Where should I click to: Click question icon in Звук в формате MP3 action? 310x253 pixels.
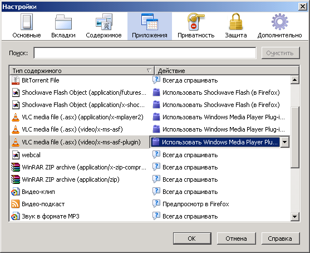(156, 216)
